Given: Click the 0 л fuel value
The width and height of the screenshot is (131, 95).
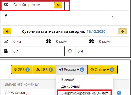Looking at the screenshot, I should click(16, 51).
